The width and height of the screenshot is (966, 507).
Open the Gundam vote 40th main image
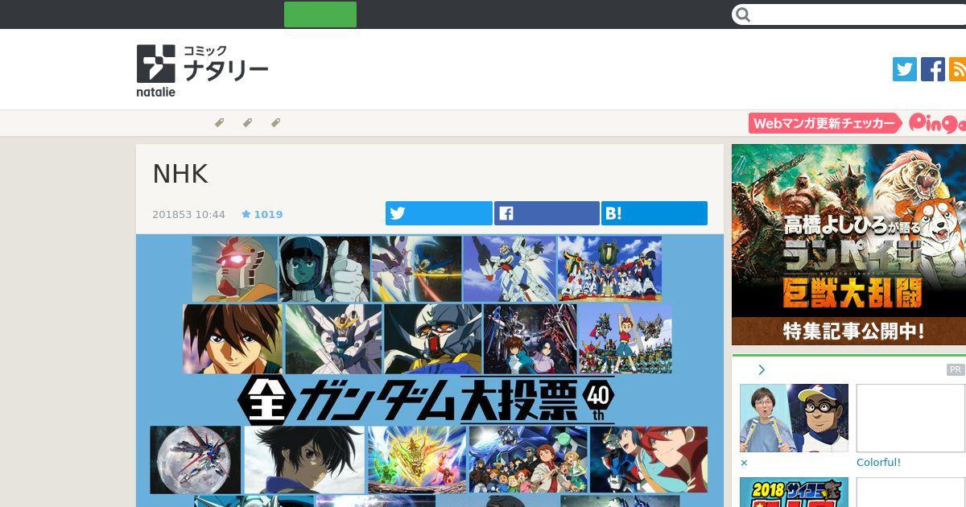pos(430,370)
